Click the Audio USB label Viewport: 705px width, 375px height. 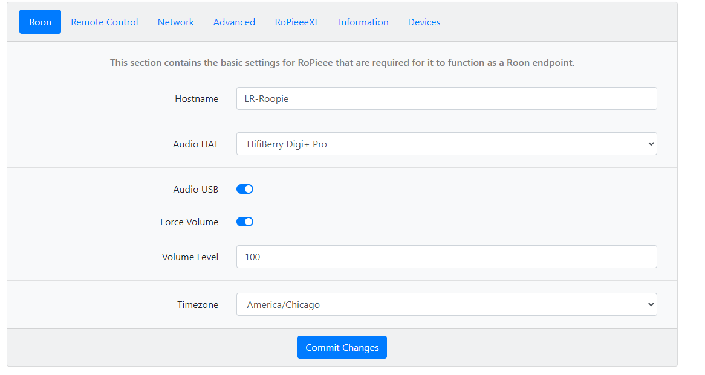pyautogui.click(x=195, y=190)
